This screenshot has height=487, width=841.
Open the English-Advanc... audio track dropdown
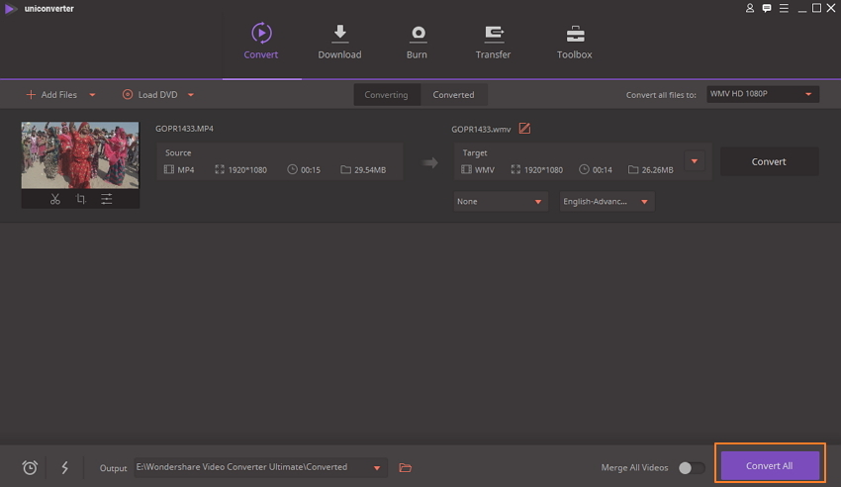607,201
